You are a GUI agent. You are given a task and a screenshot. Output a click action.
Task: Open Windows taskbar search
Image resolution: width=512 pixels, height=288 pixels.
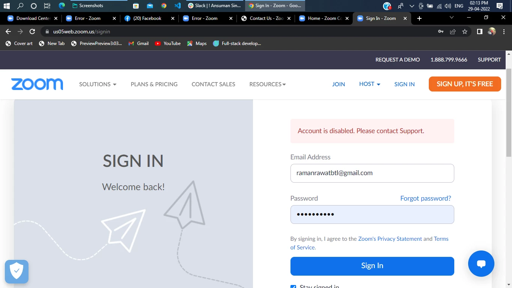point(20,6)
